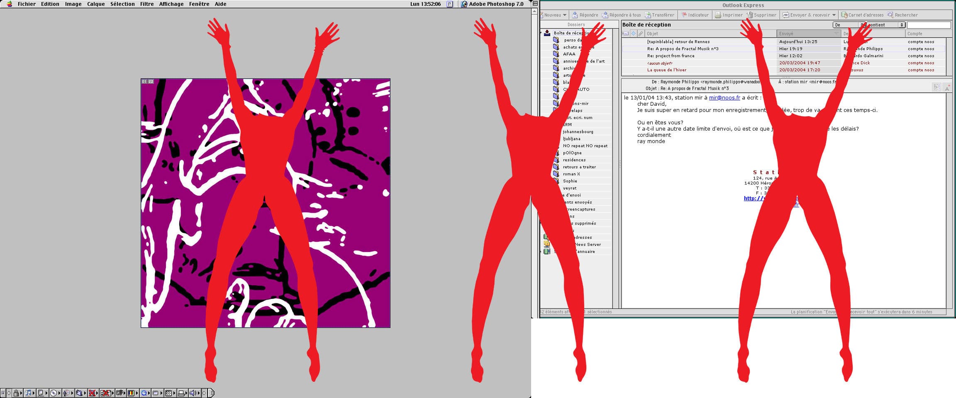Open the Apple menu

(9, 4)
